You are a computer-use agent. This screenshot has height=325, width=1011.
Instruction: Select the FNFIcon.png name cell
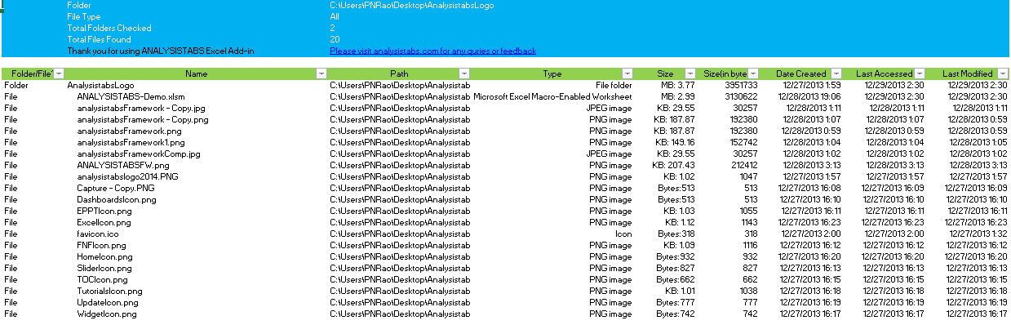(101, 245)
